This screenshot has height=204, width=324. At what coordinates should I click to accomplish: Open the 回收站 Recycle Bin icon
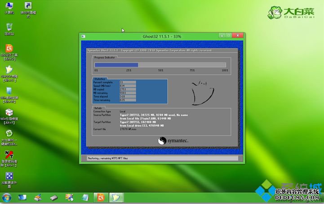tap(9, 29)
